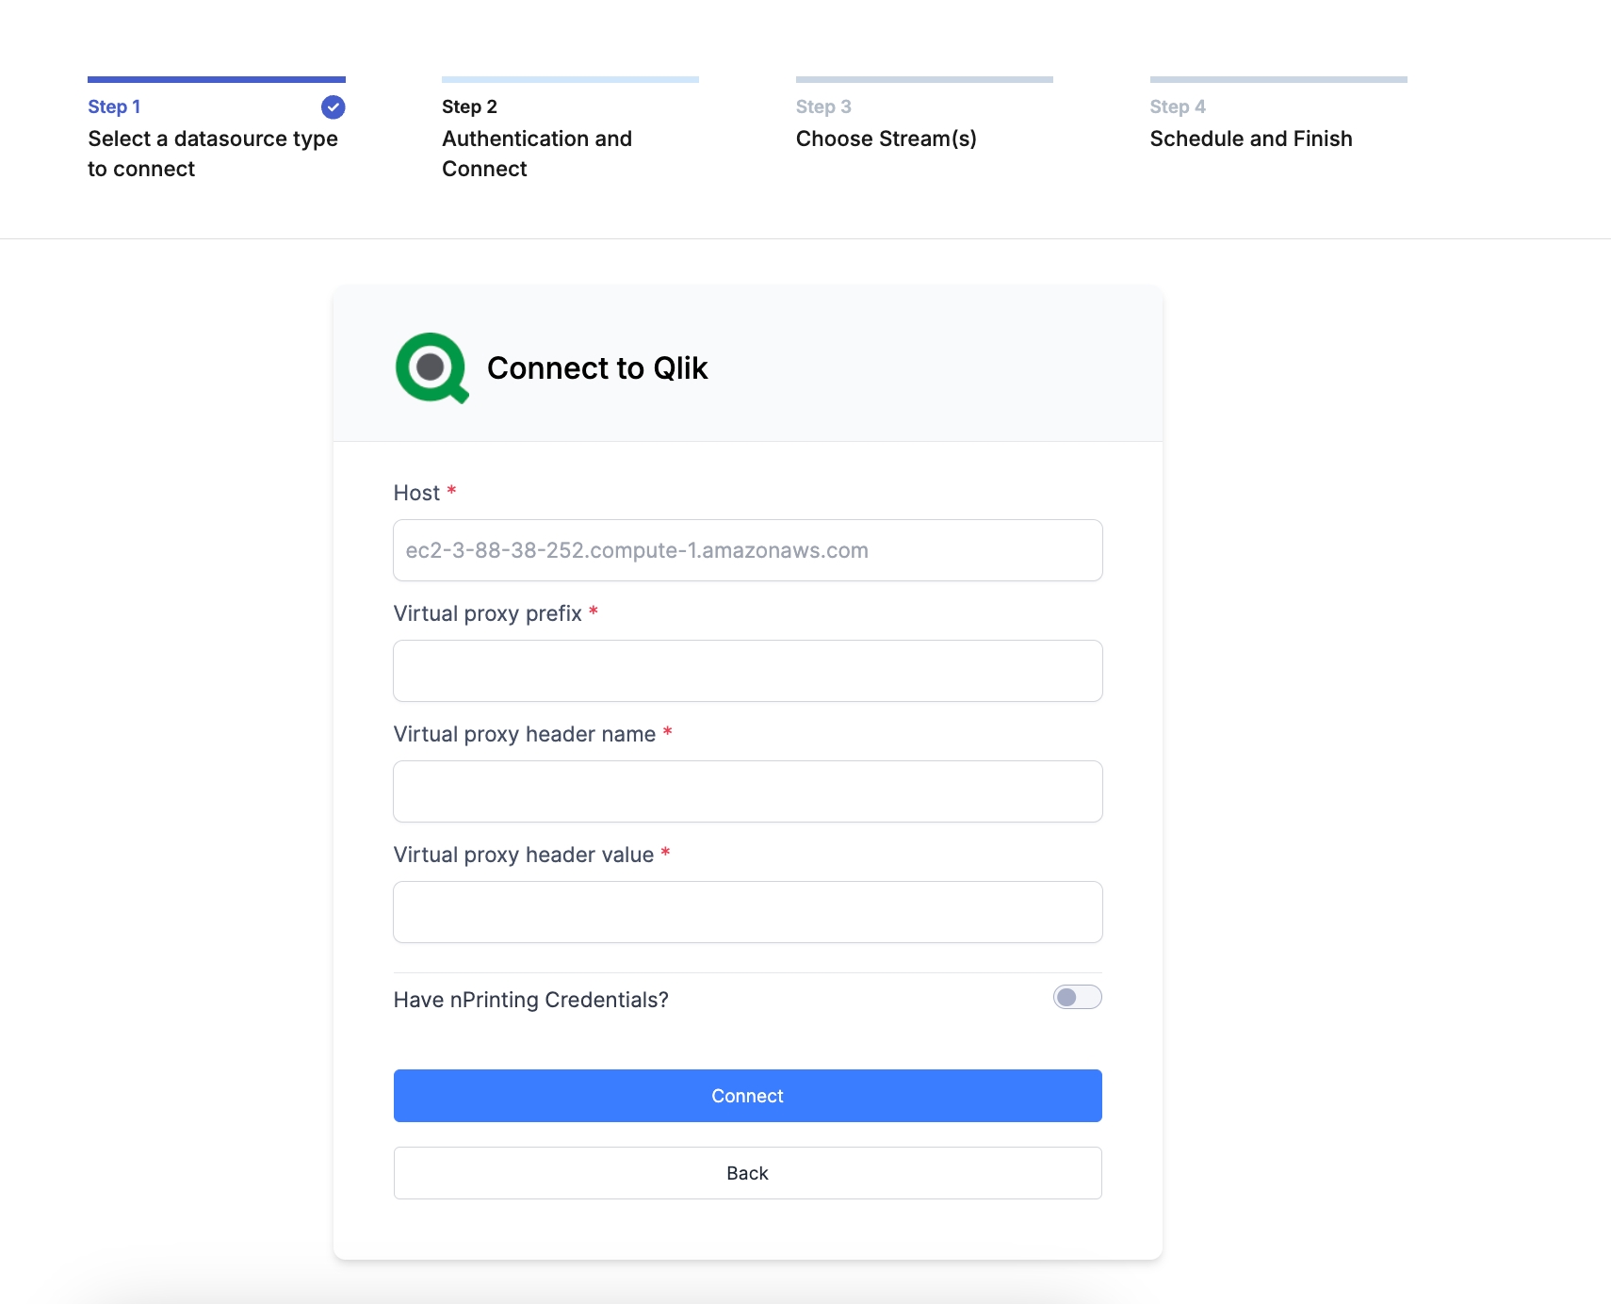This screenshot has width=1611, height=1304.
Task: Click the dark blue progress bar above Step 1
Action: click(x=216, y=79)
